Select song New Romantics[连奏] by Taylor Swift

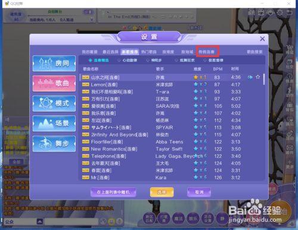(x=171, y=149)
